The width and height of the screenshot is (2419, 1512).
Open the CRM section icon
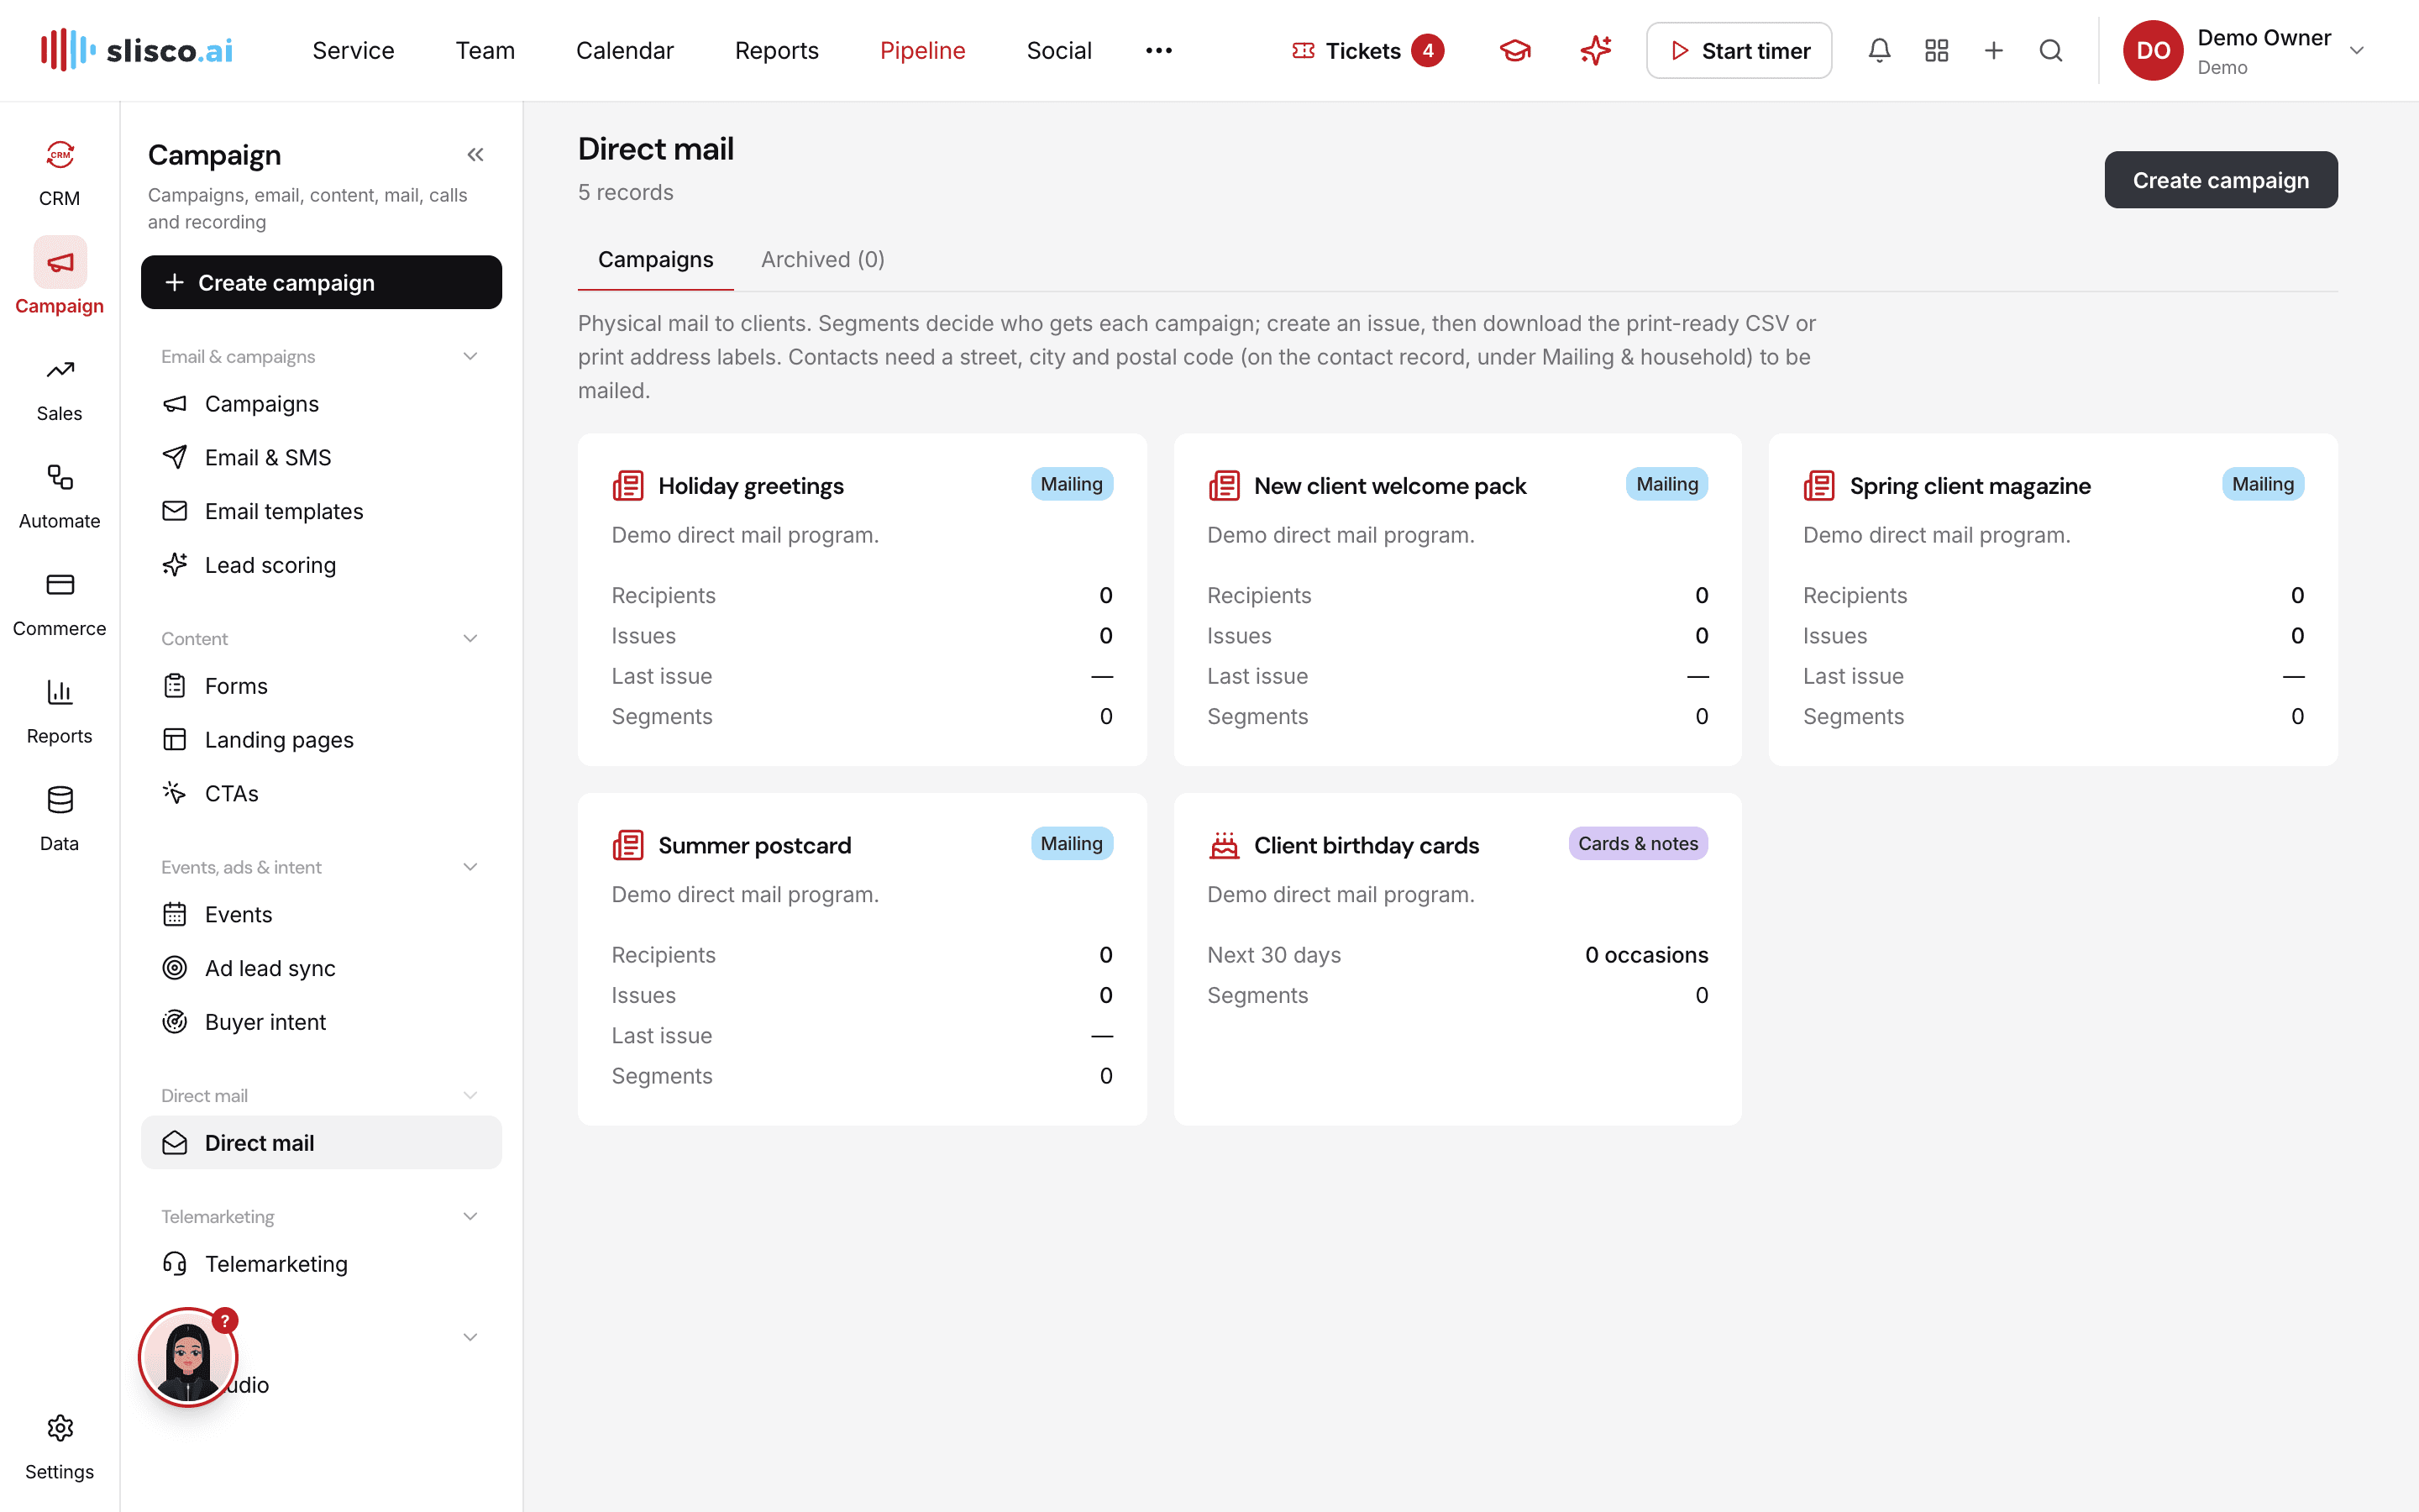click(x=60, y=155)
